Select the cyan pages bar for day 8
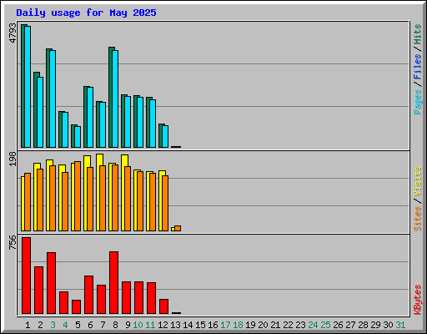 point(115,99)
